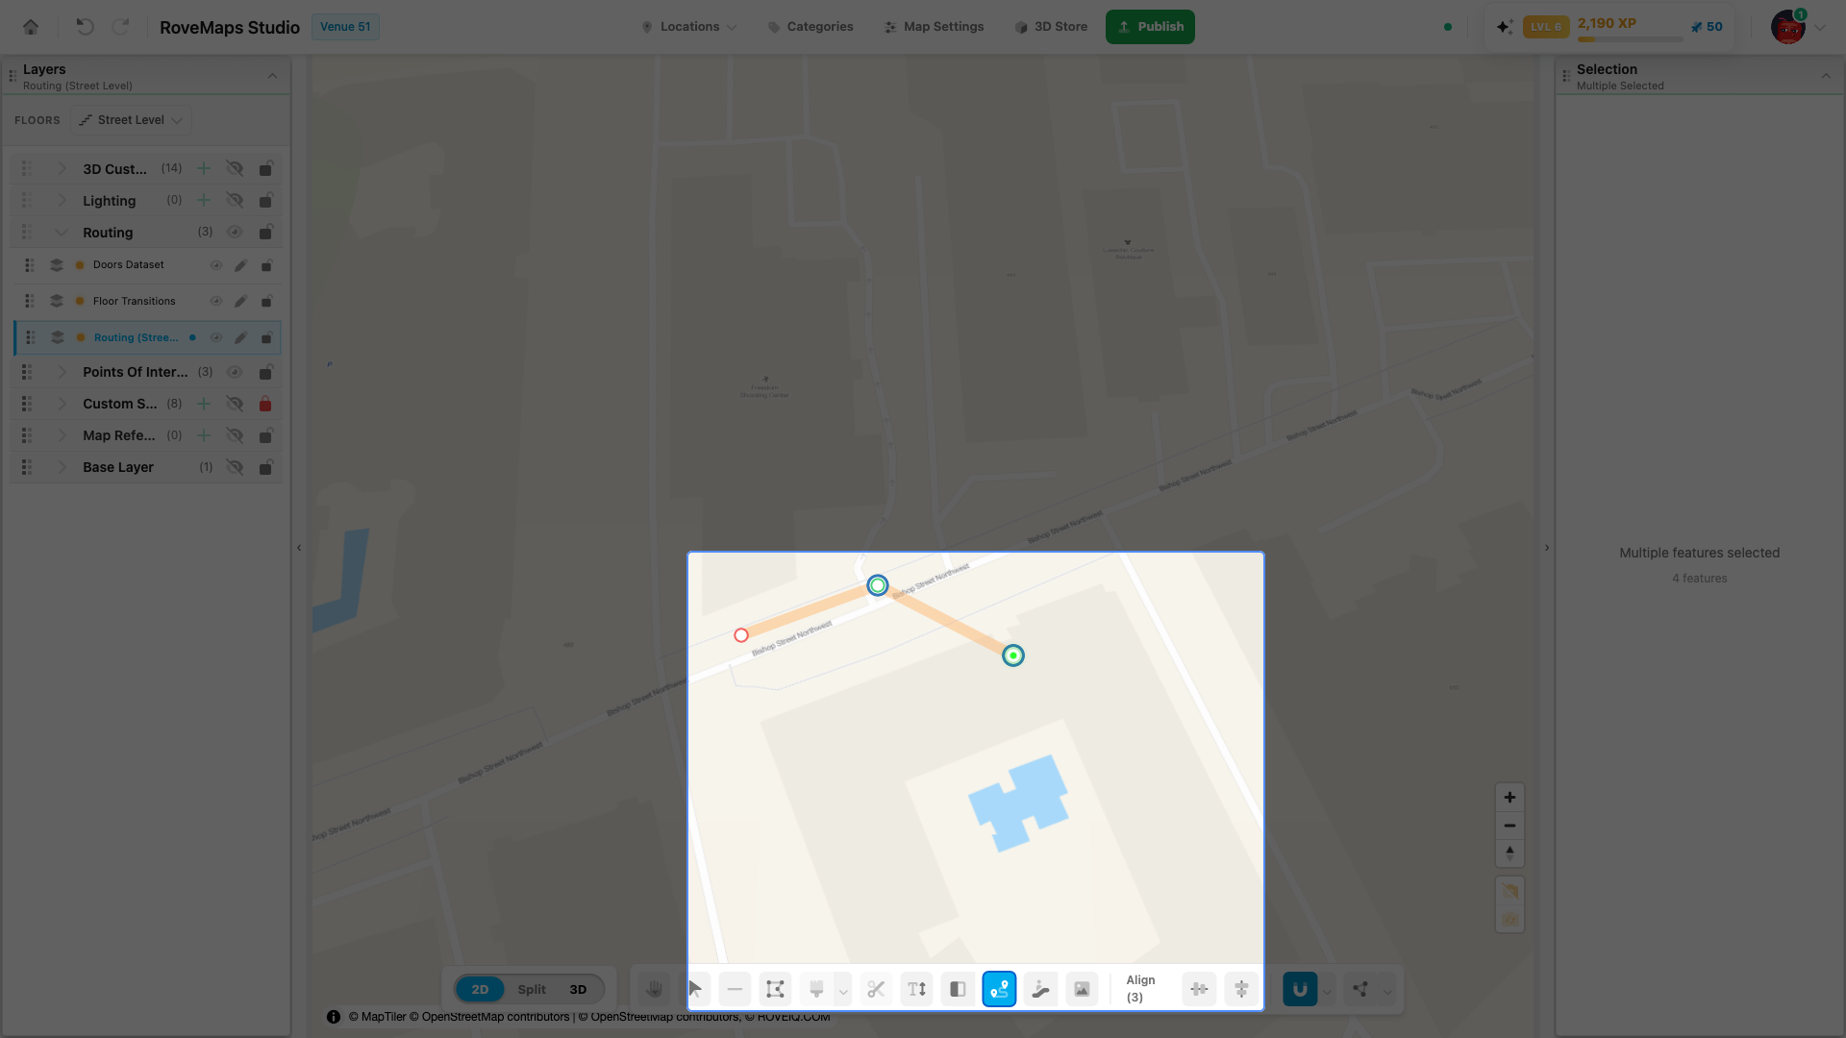Align selected features vertically
Image resolution: width=1846 pixels, height=1038 pixels.
pyautogui.click(x=1241, y=989)
